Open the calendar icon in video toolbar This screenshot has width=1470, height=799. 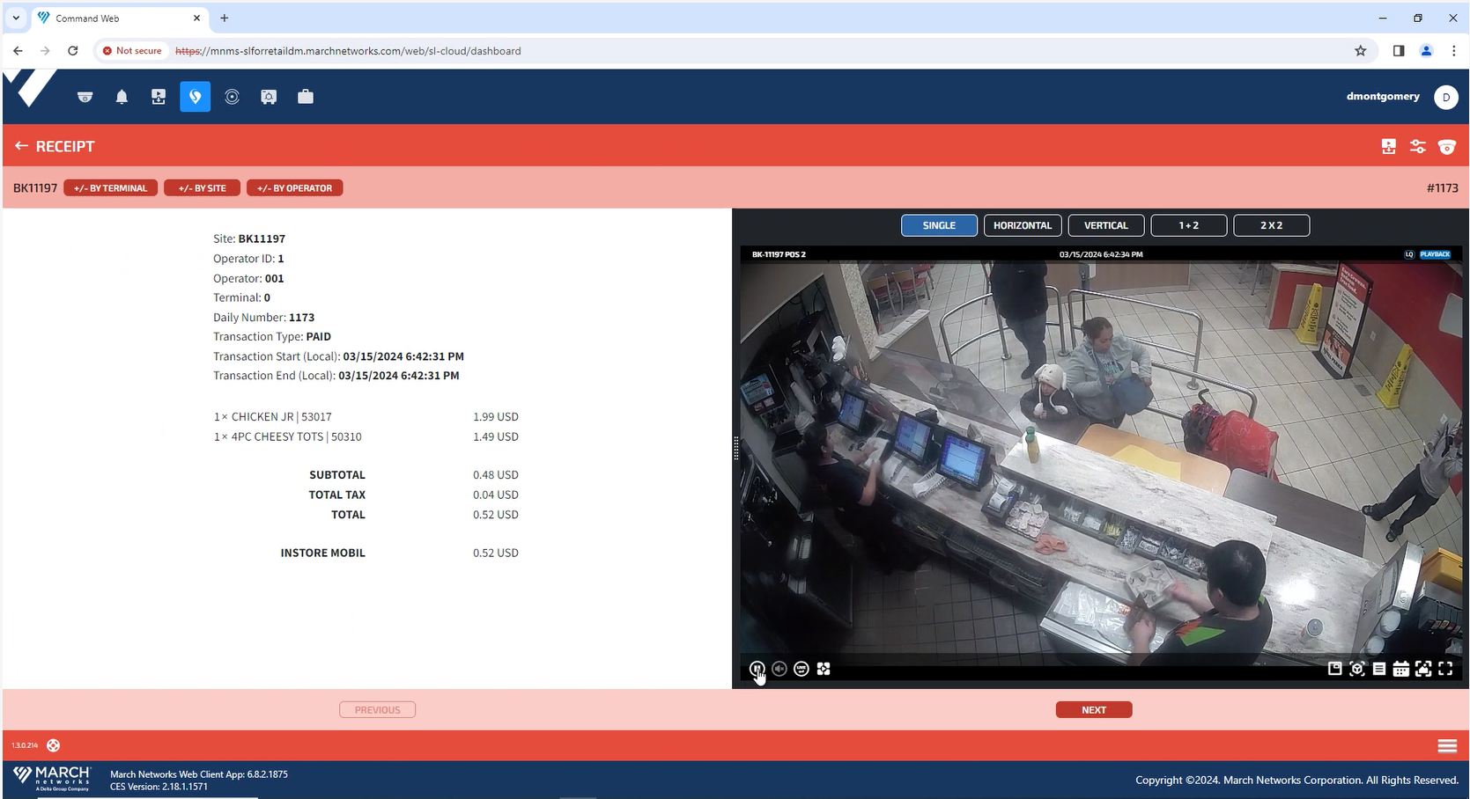point(1400,669)
